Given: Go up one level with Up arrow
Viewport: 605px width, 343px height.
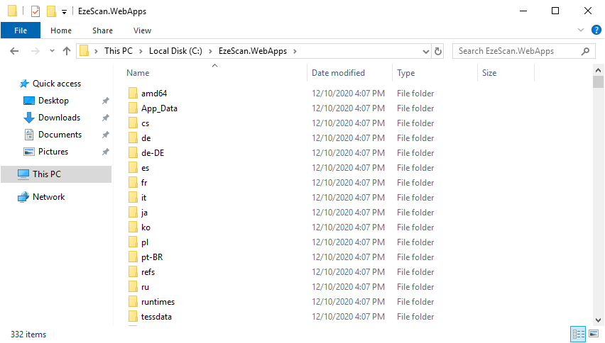Looking at the screenshot, I should pos(67,51).
